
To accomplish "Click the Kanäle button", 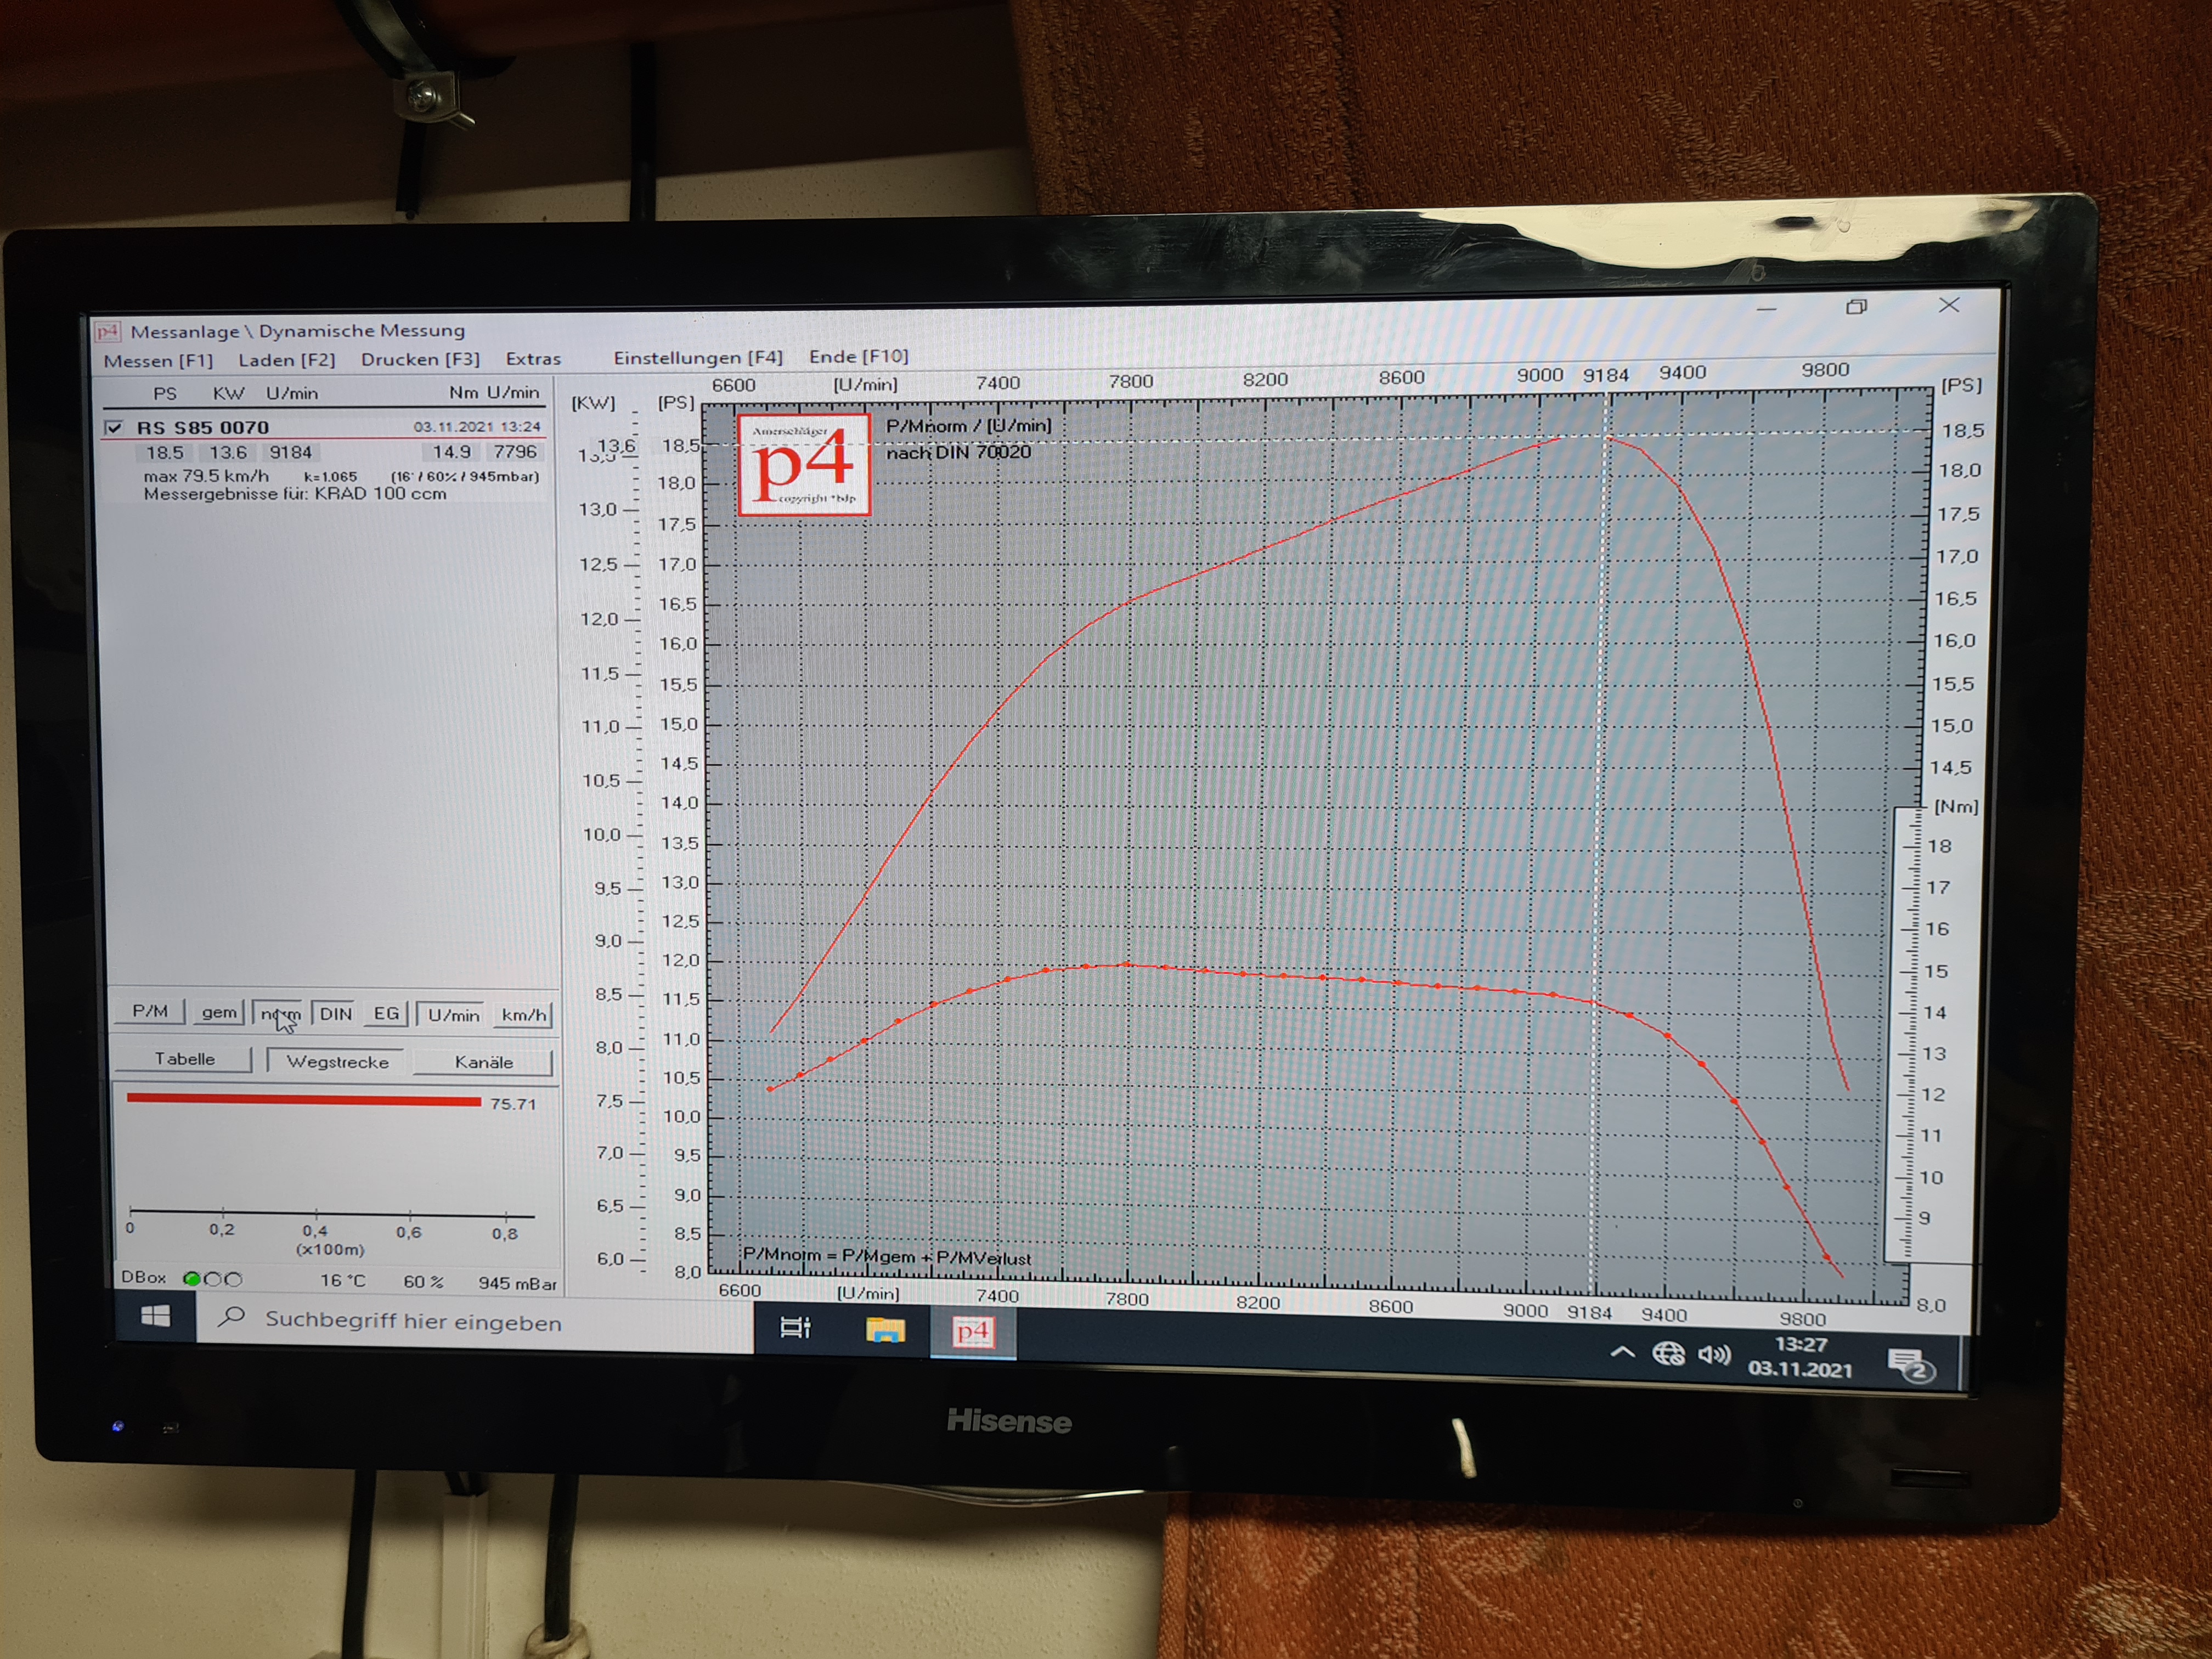I will point(483,1062).
